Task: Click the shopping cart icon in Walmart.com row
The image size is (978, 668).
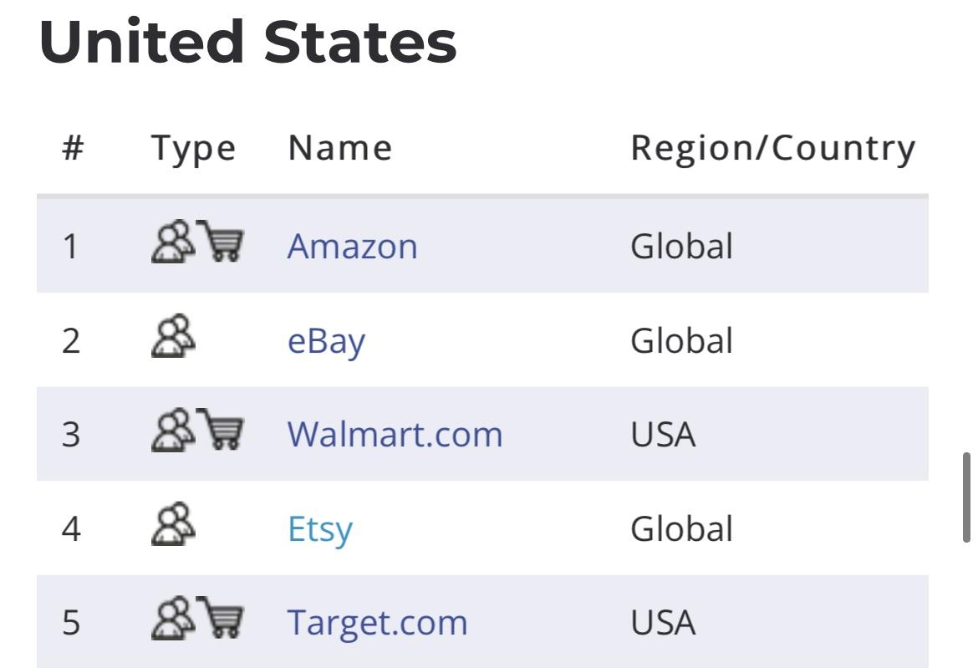Action: pyautogui.click(x=220, y=429)
